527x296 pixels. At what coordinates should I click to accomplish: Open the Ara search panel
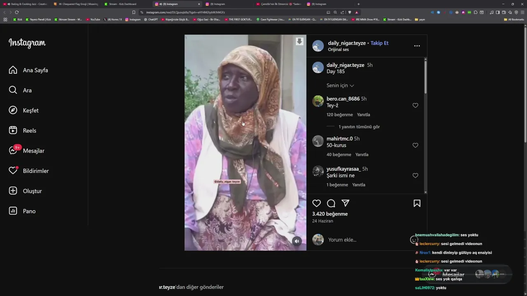pos(20,90)
